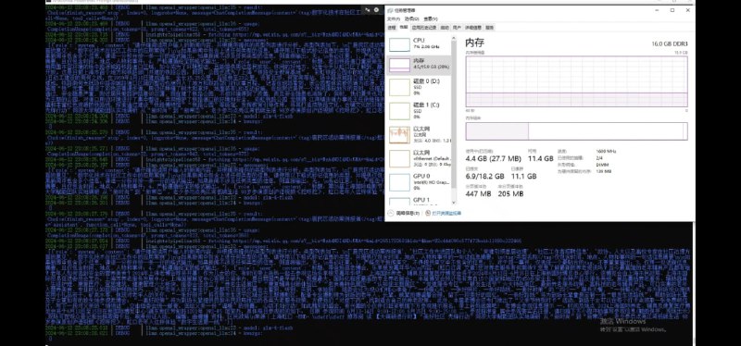Image resolution: width=741 pixels, height=346 pixels.
Task: Select the 内存 memory graph in sidebar
Action: coord(419,65)
